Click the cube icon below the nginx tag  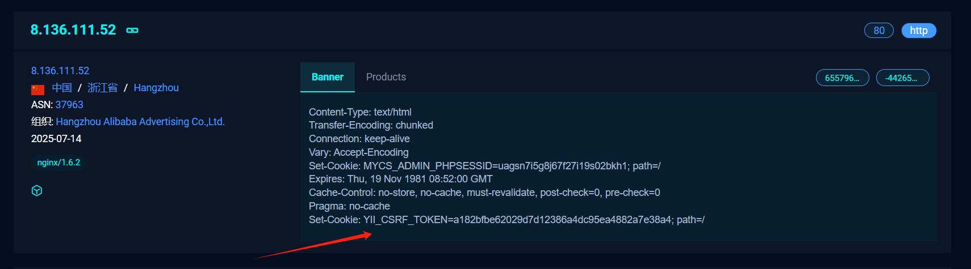point(37,191)
